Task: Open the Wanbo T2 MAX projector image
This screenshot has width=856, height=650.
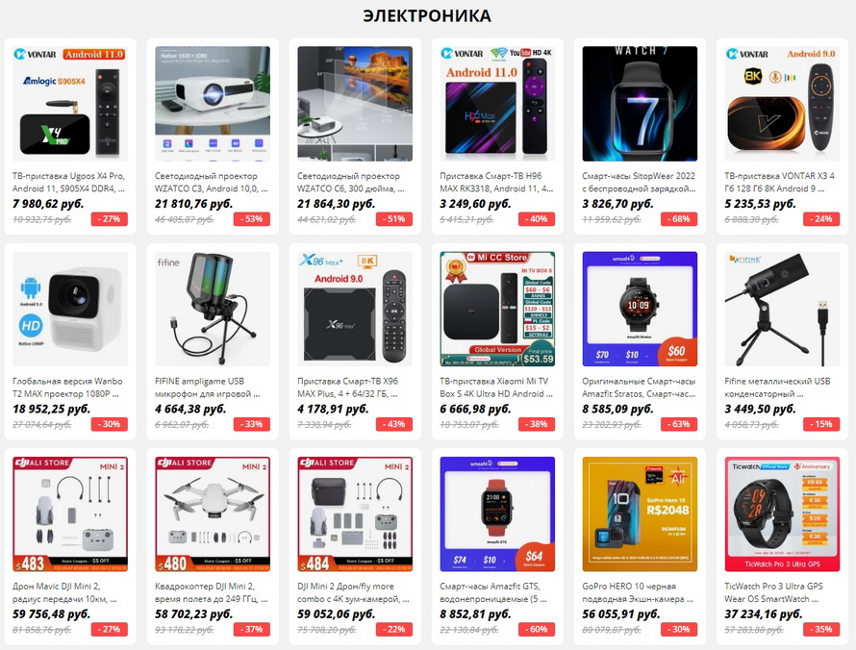Action: [70, 309]
